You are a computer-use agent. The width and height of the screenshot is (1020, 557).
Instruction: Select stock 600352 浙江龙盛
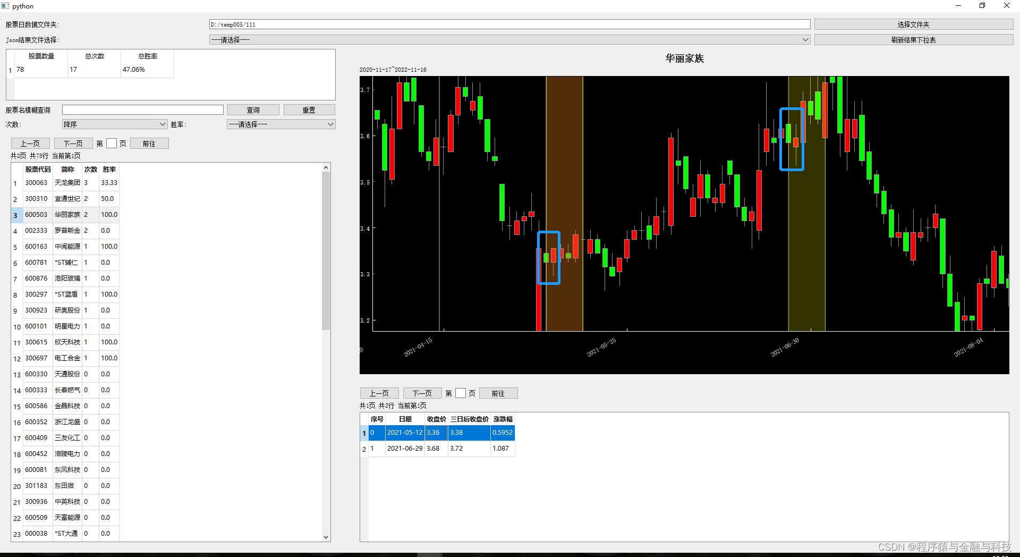click(66, 422)
